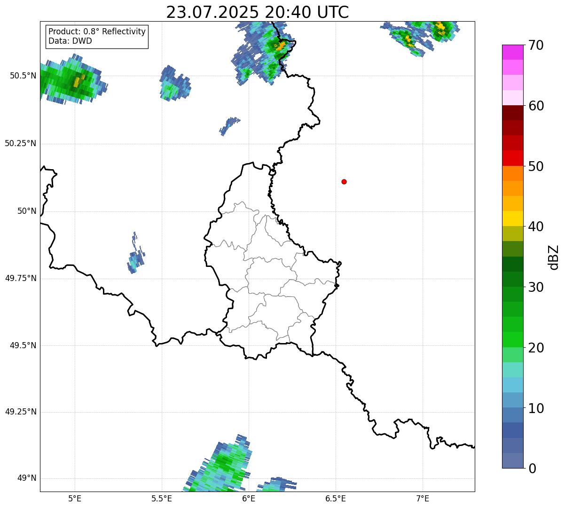
Task: Click the dBZ colorbar axis label
Action: pyautogui.click(x=554, y=257)
